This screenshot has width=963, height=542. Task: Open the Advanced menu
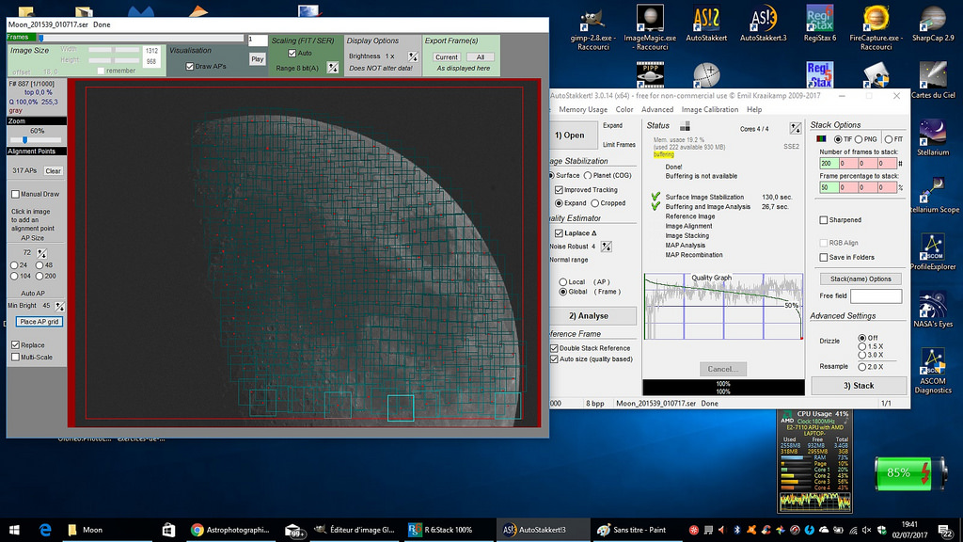(x=657, y=110)
